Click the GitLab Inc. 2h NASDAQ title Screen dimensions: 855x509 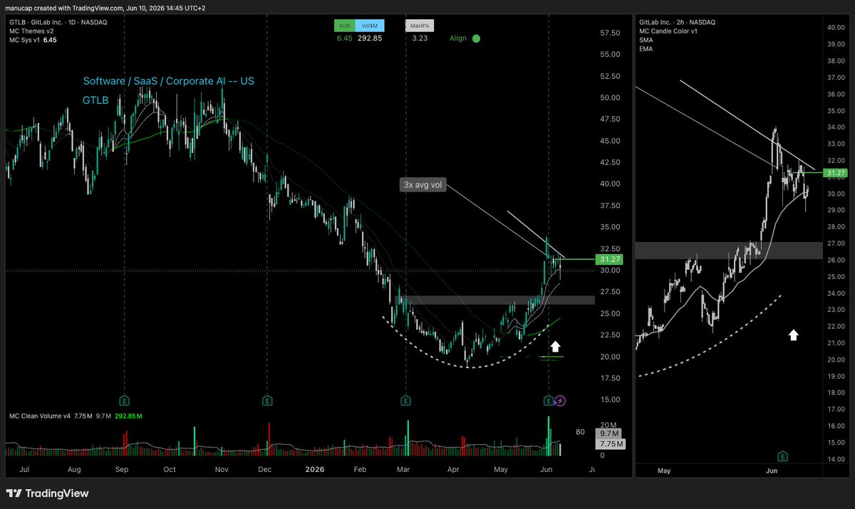click(x=678, y=22)
